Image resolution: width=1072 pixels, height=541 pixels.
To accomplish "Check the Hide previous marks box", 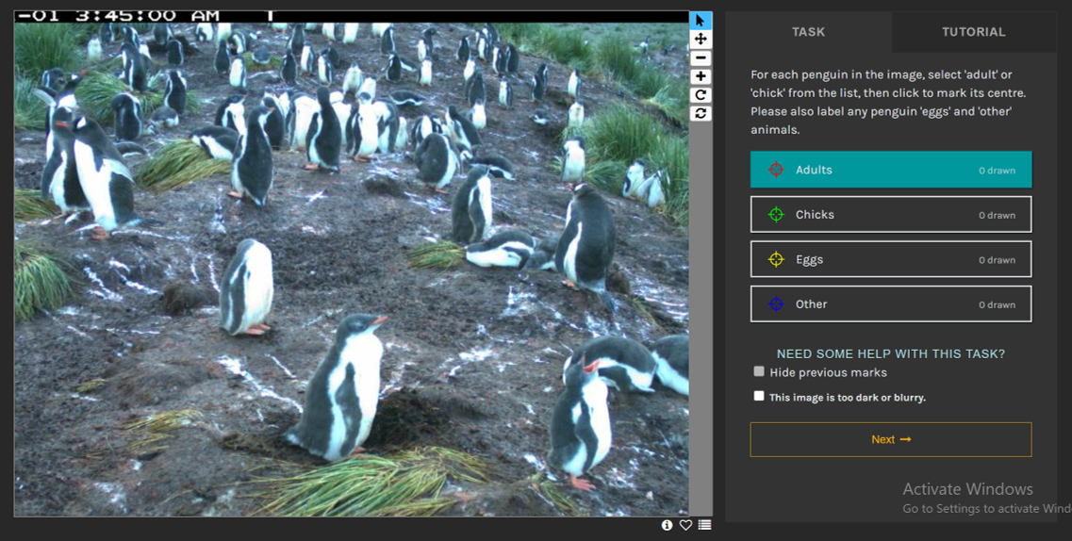I will click(759, 371).
